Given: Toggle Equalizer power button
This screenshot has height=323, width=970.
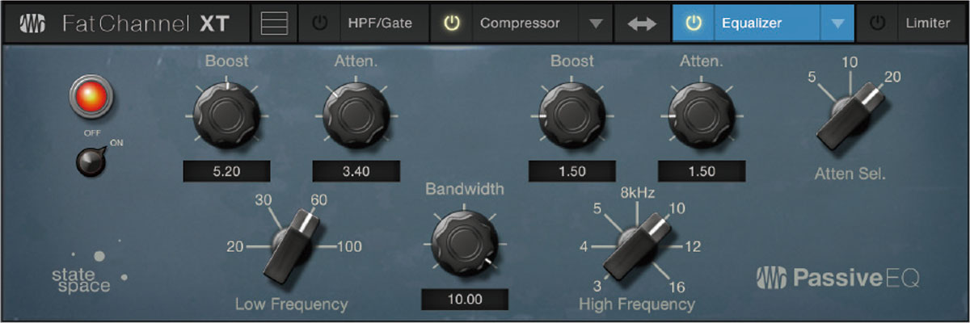Looking at the screenshot, I should [x=693, y=23].
